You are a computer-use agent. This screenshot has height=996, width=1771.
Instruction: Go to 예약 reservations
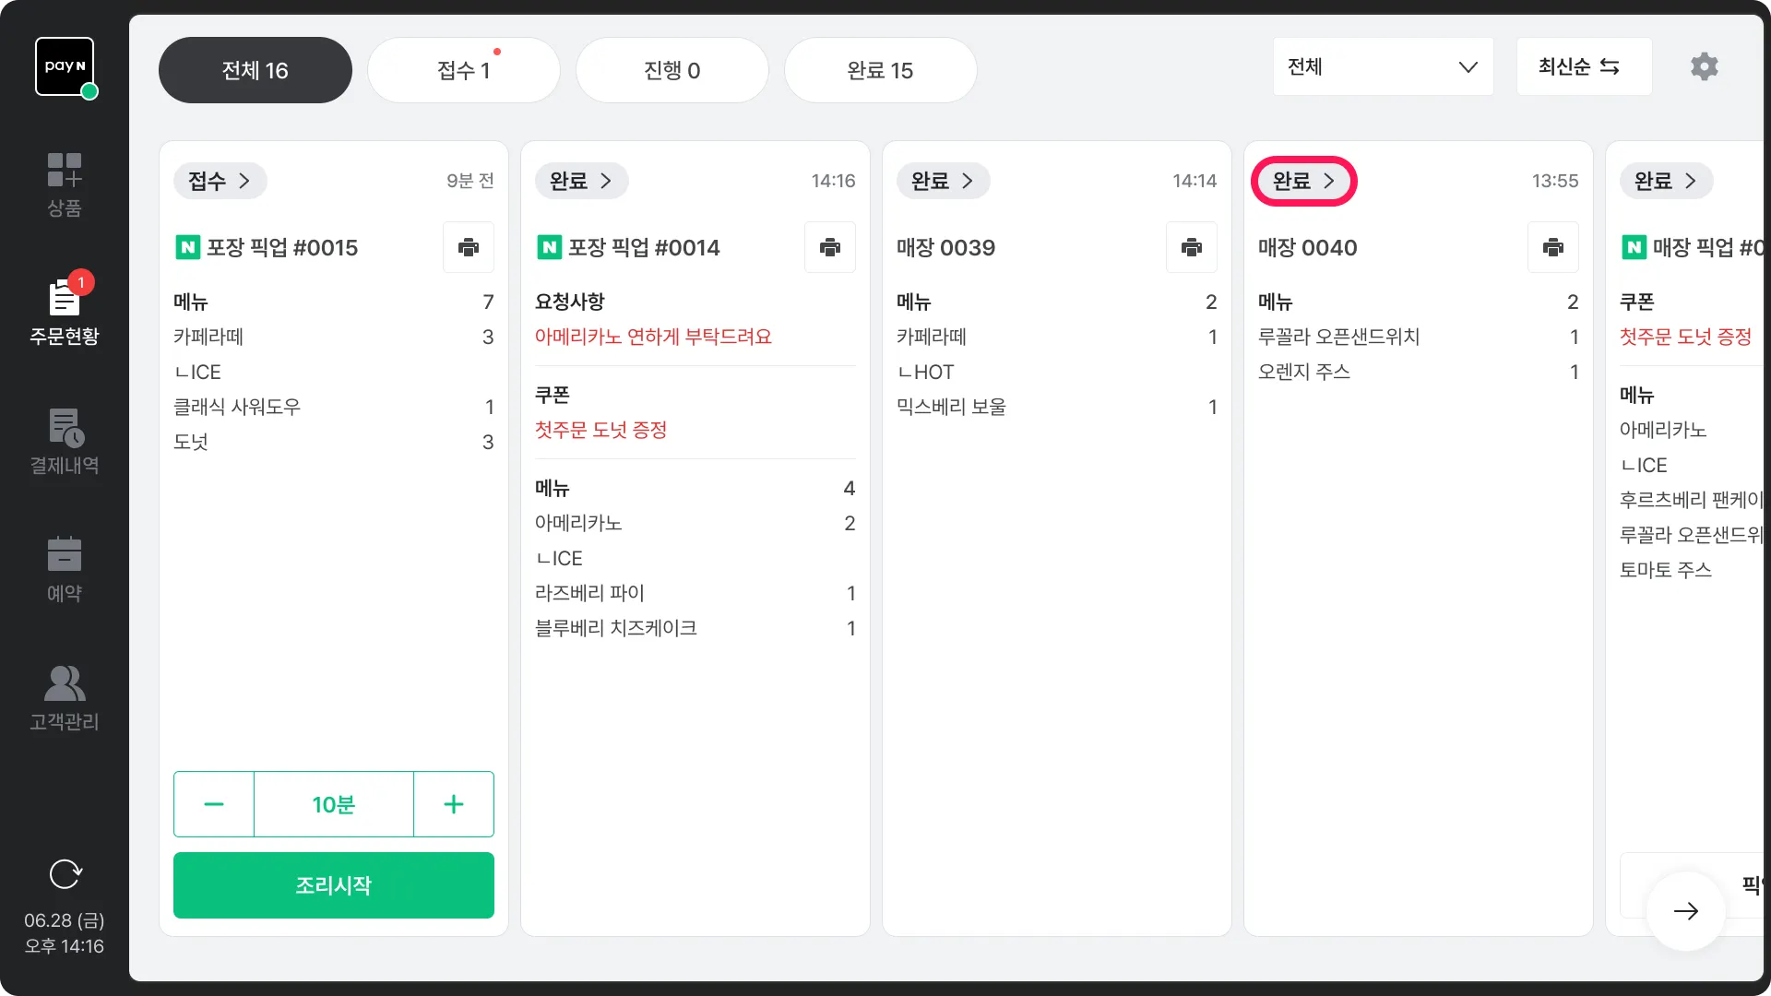(65, 569)
